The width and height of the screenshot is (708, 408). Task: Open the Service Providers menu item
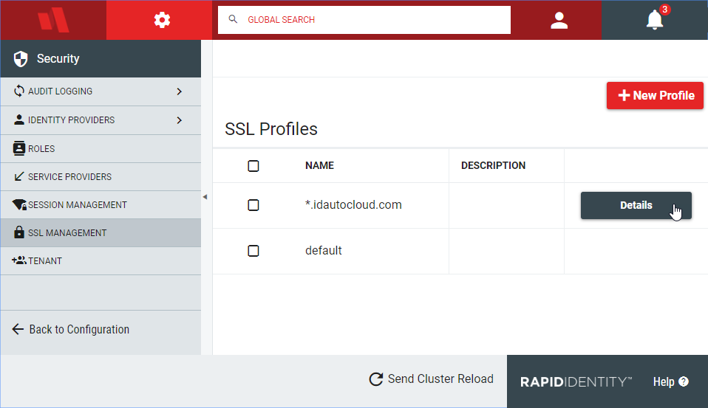[x=101, y=177]
